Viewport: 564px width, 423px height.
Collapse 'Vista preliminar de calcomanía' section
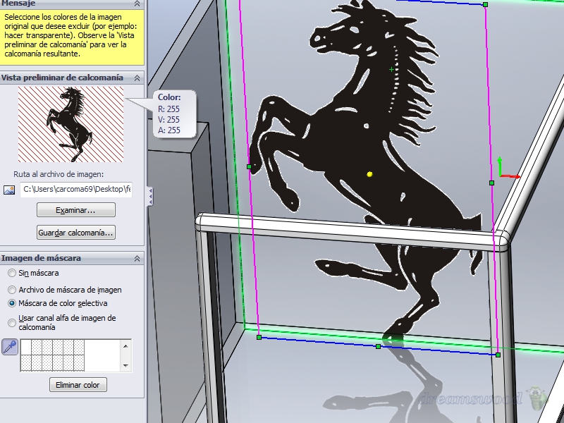click(137, 78)
